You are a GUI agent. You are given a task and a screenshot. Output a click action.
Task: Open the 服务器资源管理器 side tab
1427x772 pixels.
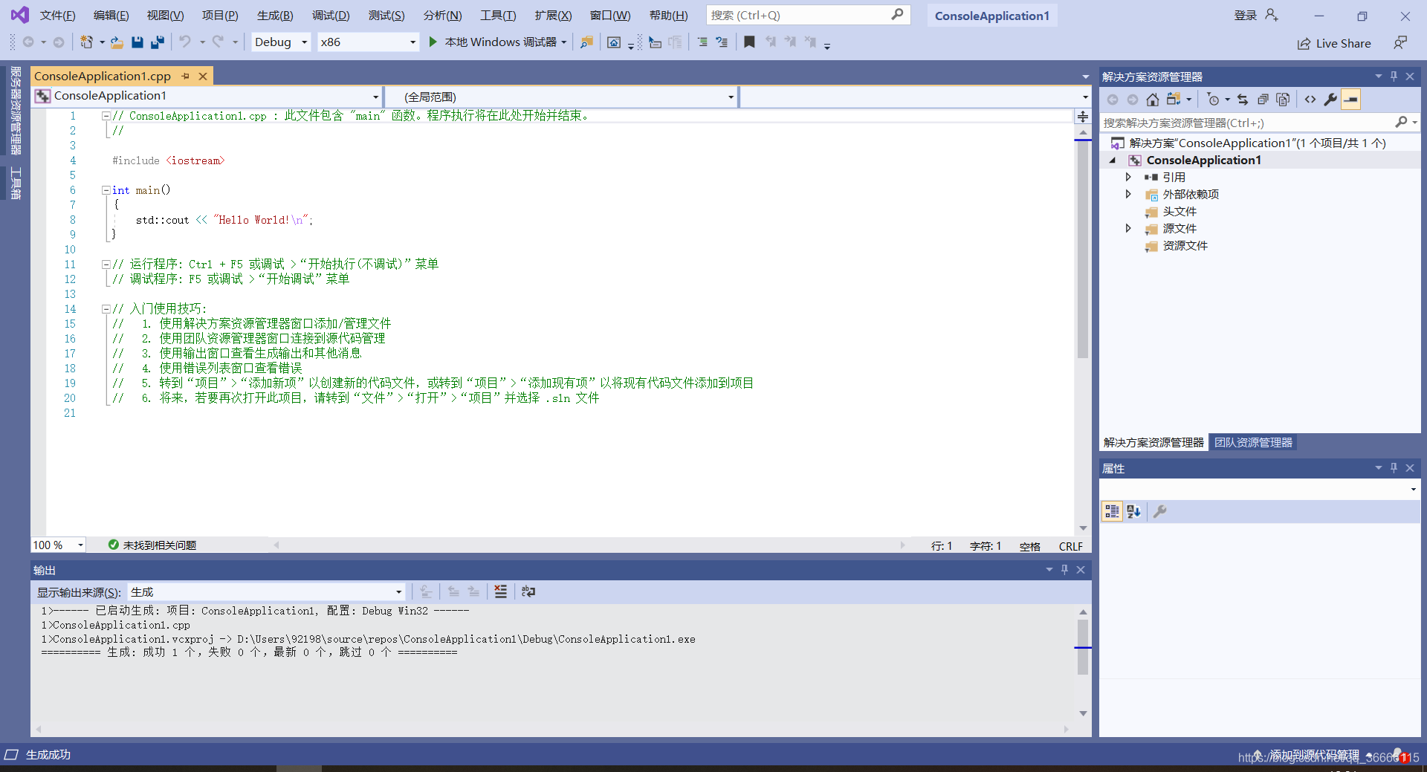point(16,110)
